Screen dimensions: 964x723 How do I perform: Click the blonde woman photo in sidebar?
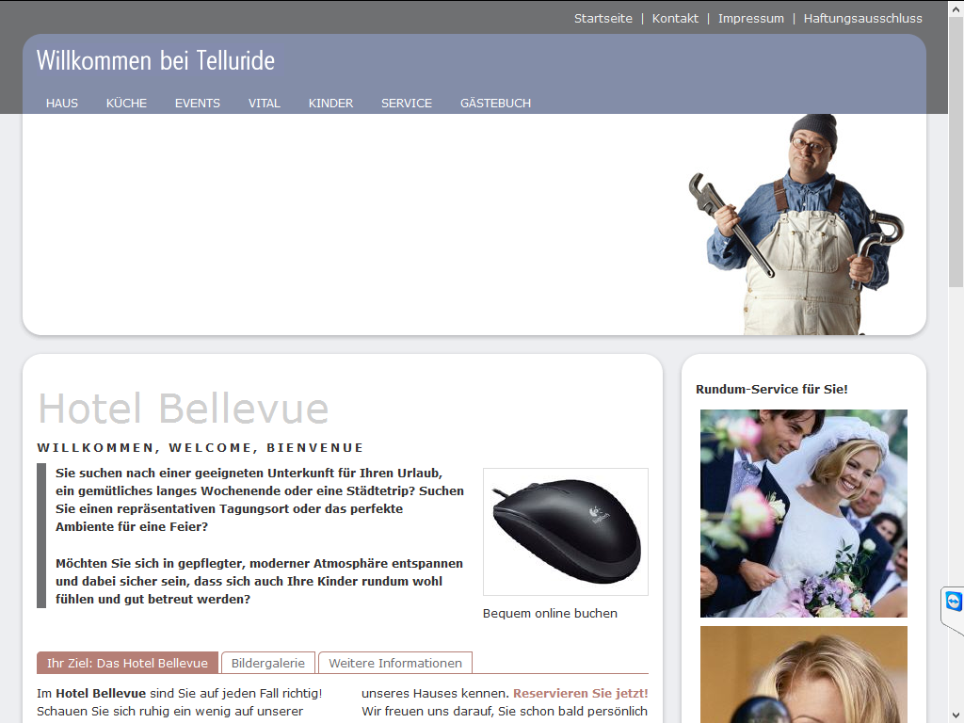(x=804, y=674)
